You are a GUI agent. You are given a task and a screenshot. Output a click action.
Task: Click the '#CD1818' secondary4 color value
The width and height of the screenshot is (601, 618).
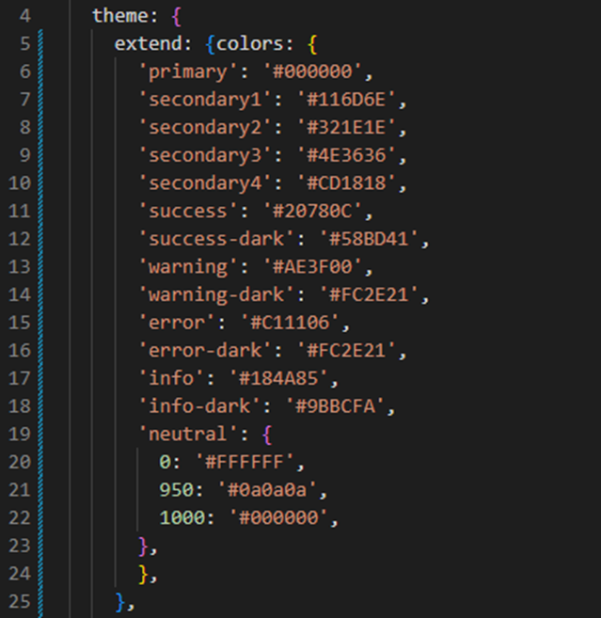tap(346, 183)
